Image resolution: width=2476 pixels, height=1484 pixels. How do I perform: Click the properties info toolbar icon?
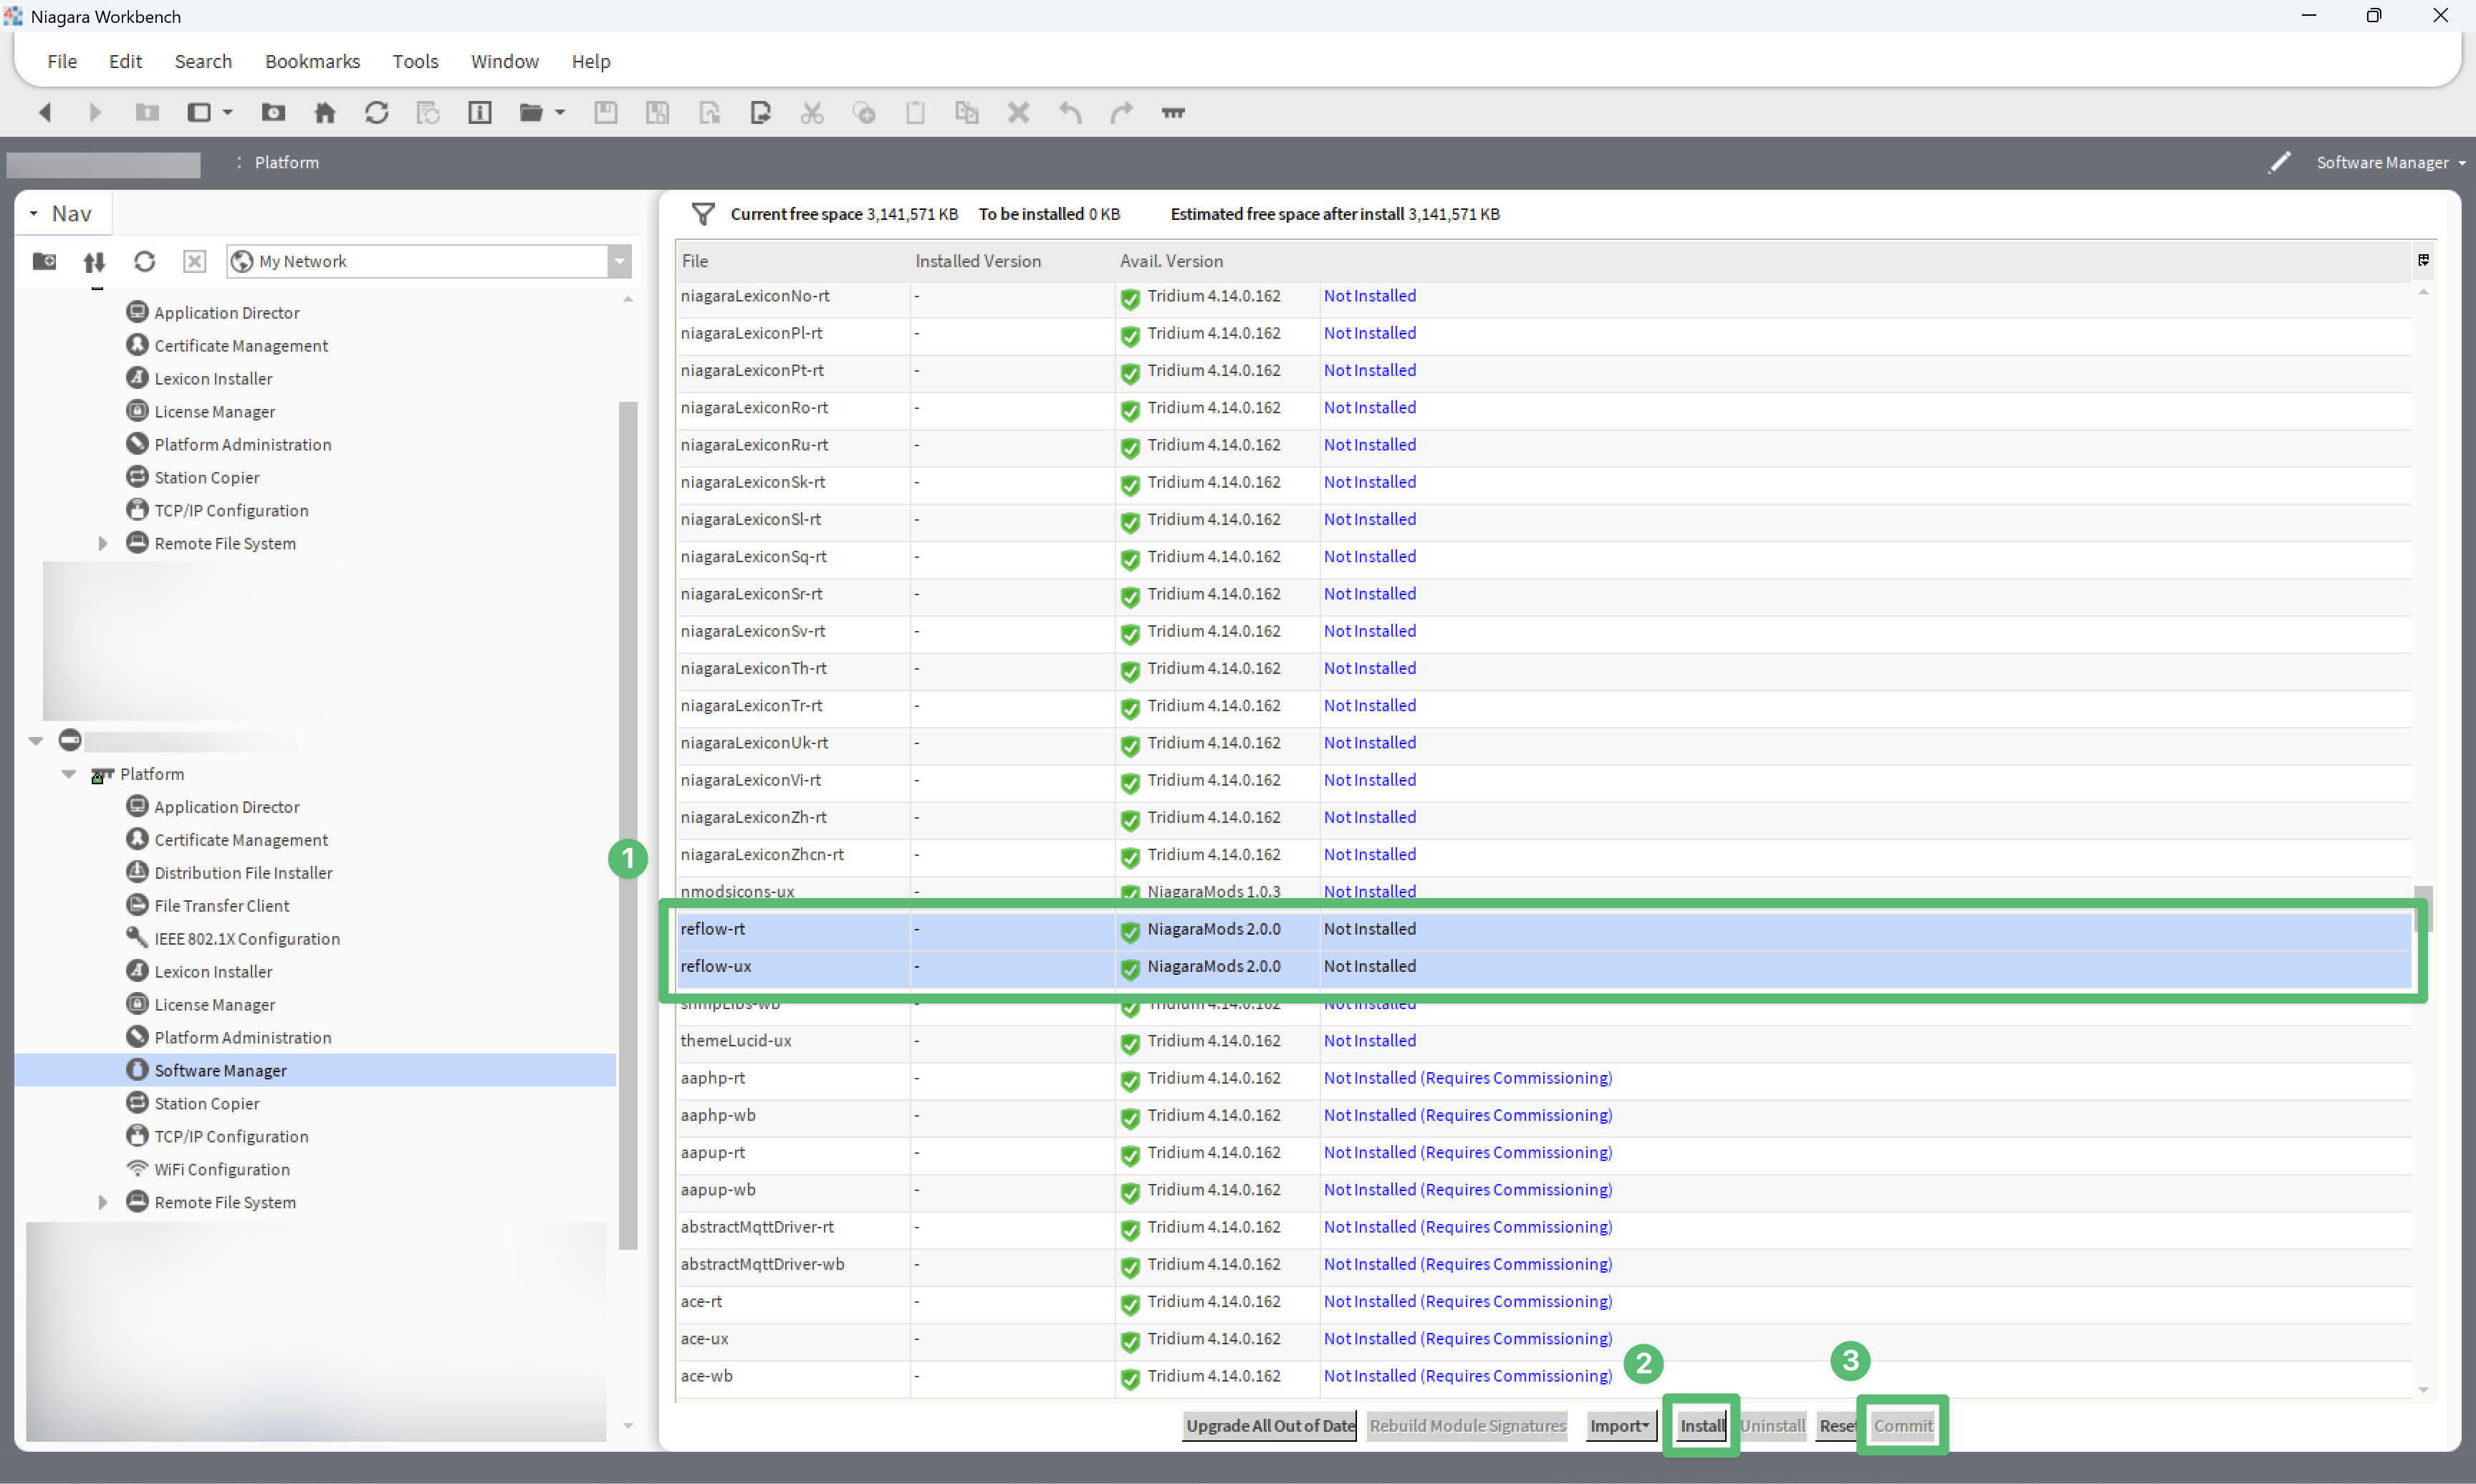(x=480, y=112)
